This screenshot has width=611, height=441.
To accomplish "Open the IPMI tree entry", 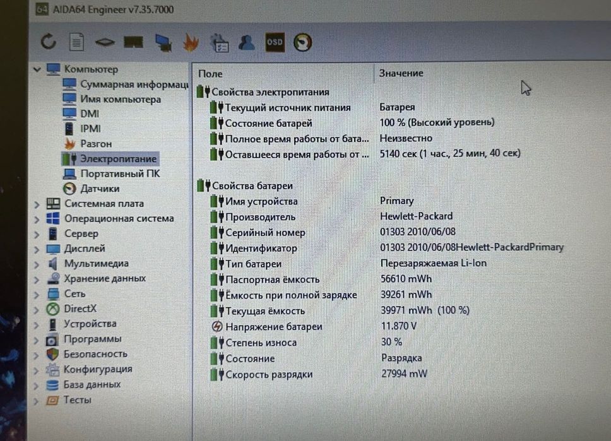I will [x=82, y=129].
